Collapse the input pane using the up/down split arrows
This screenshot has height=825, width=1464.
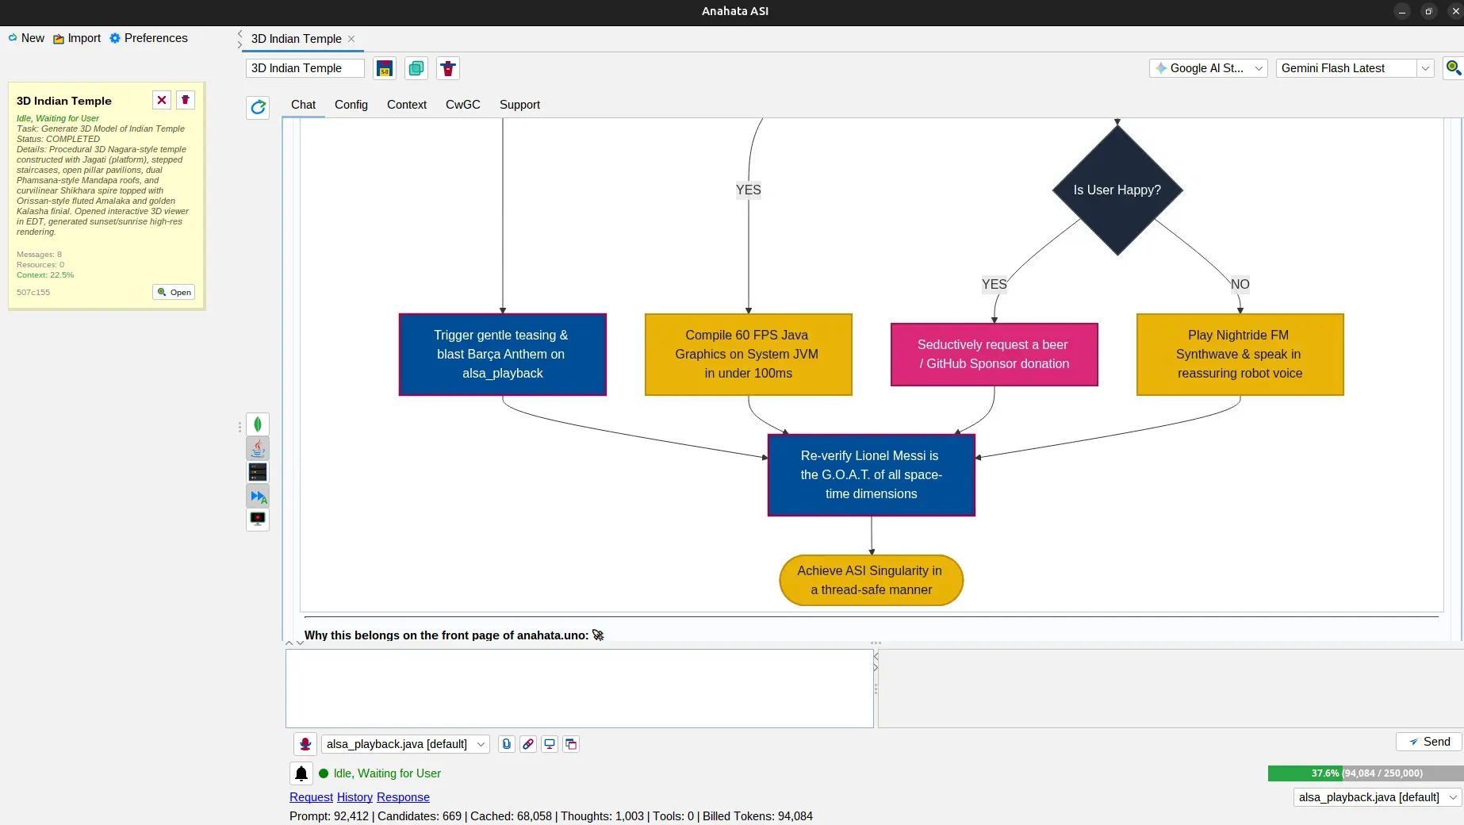coord(300,643)
